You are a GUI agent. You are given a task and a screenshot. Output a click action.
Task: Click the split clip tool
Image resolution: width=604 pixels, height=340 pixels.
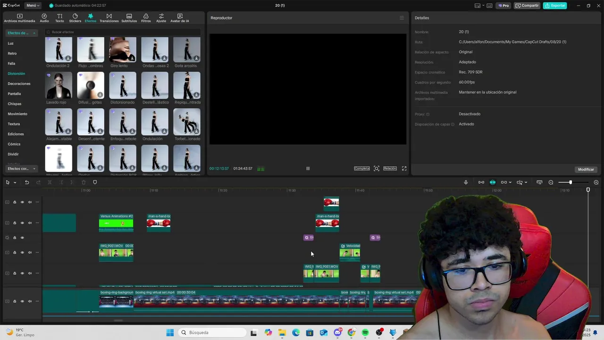pos(50,182)
